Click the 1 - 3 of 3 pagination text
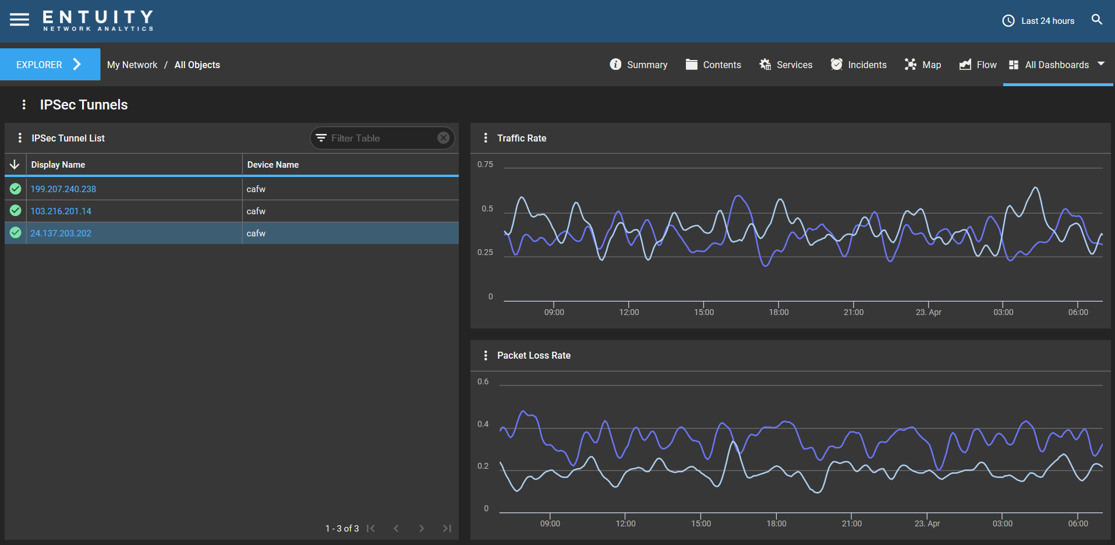Screen dimensions: 1115x545 [x=342, y=529]
